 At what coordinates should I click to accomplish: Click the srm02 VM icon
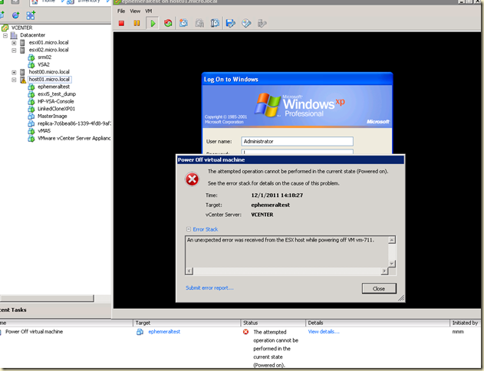coord(31,57)
